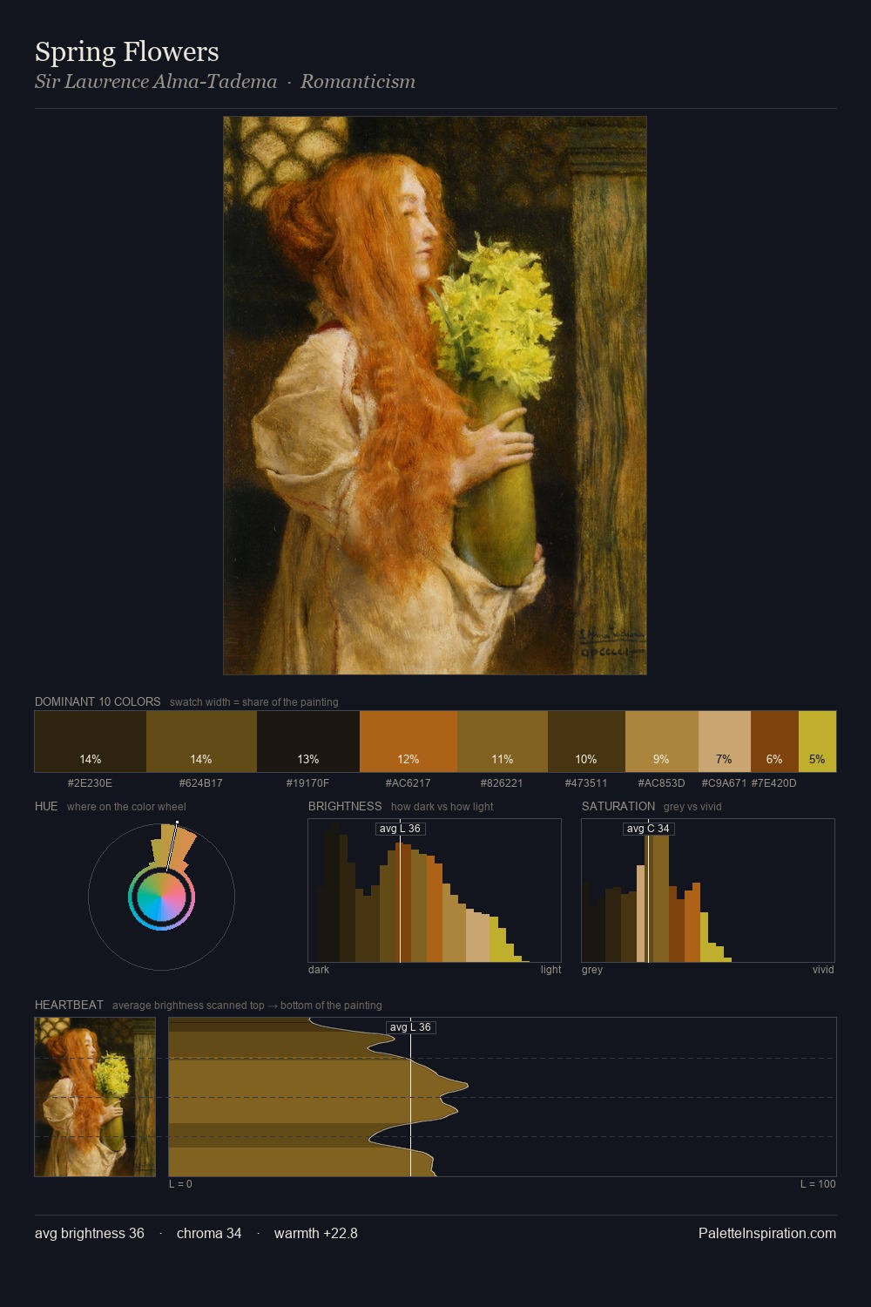Click the avg brightness 36 footer stat
This screenshot has height=1307, width=871.
tap(90, 1233)
